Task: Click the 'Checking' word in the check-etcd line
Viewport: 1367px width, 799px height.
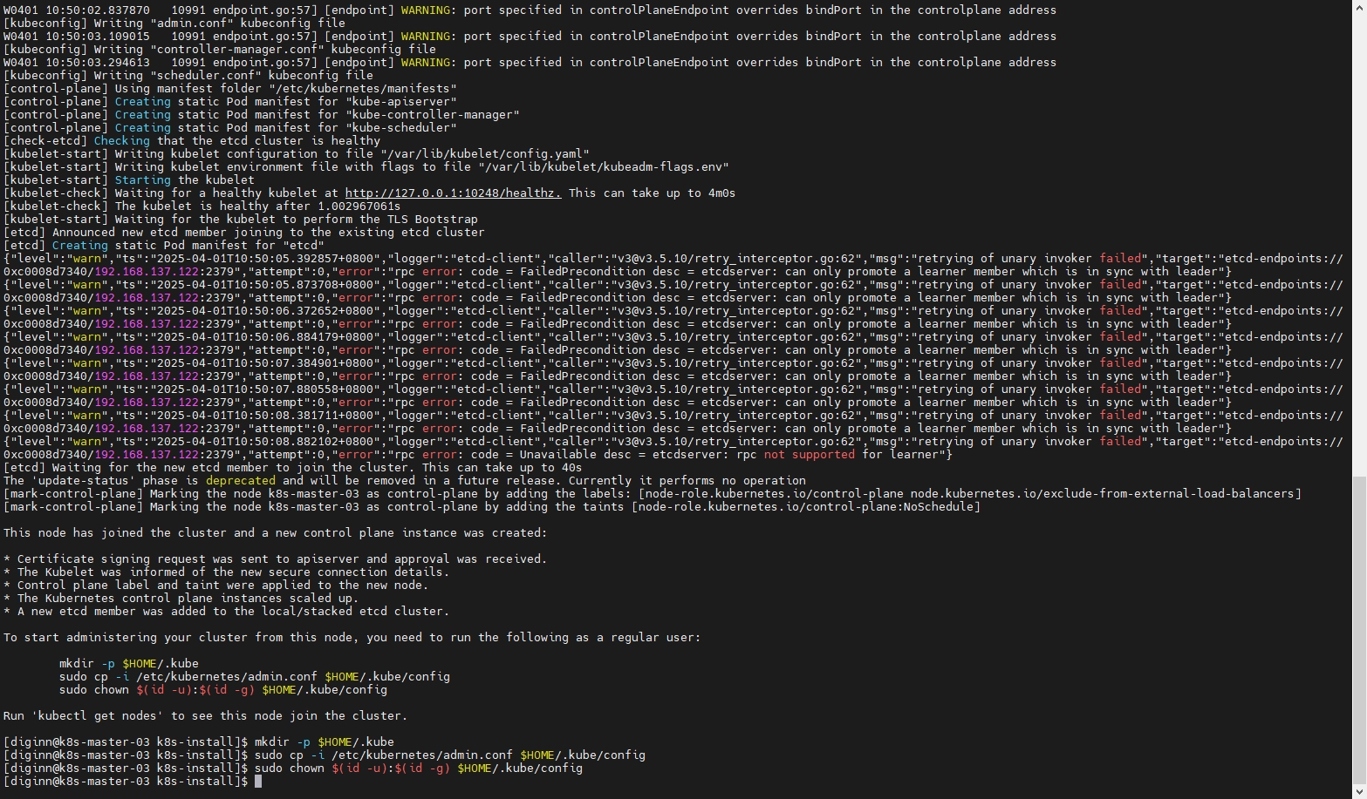Action: 121,141
